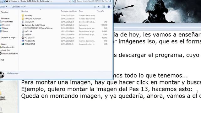201x113 pixels.
Task: Open the address bar history dropdown
Action: point(69,1)
